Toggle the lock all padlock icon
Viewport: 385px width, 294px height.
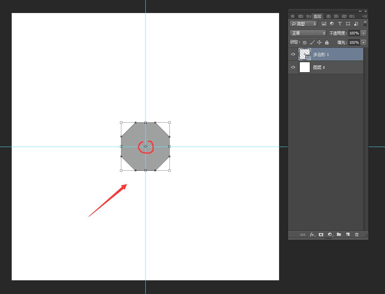pos(327,42)
